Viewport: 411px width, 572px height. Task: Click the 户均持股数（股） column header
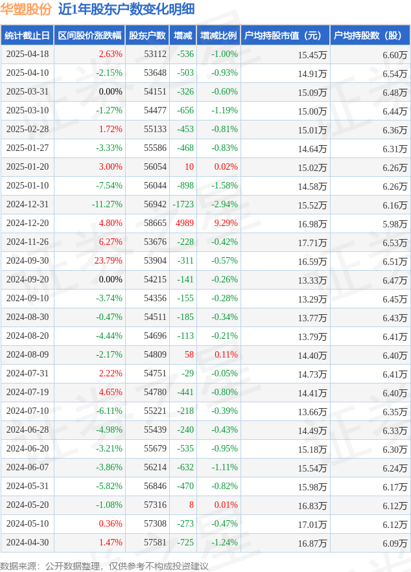point(370,36)
